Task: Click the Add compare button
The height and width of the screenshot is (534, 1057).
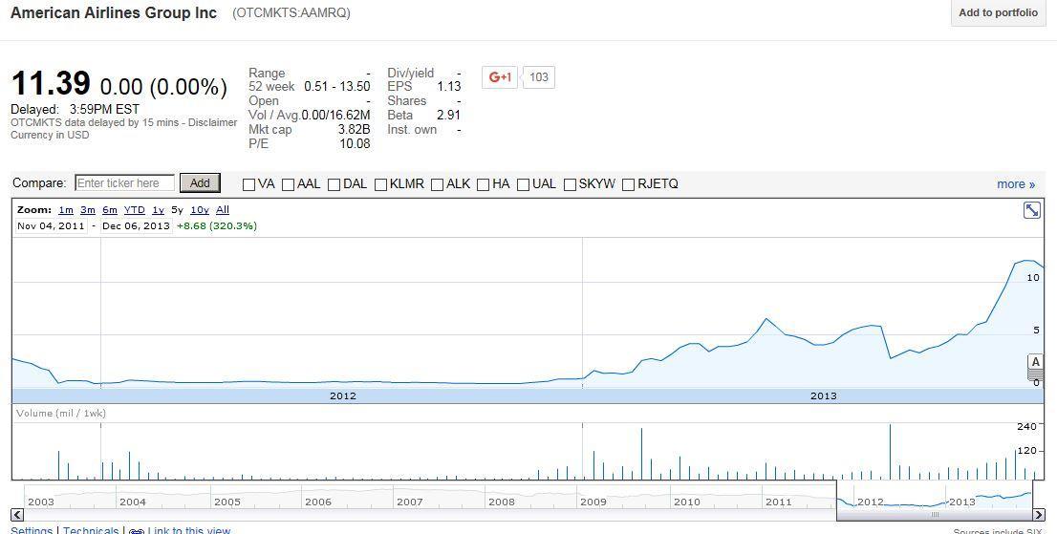Action: 200,183
